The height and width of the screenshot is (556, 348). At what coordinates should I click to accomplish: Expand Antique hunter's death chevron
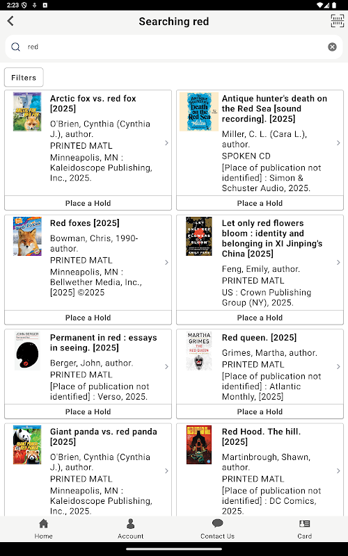[x=338, y=143]
